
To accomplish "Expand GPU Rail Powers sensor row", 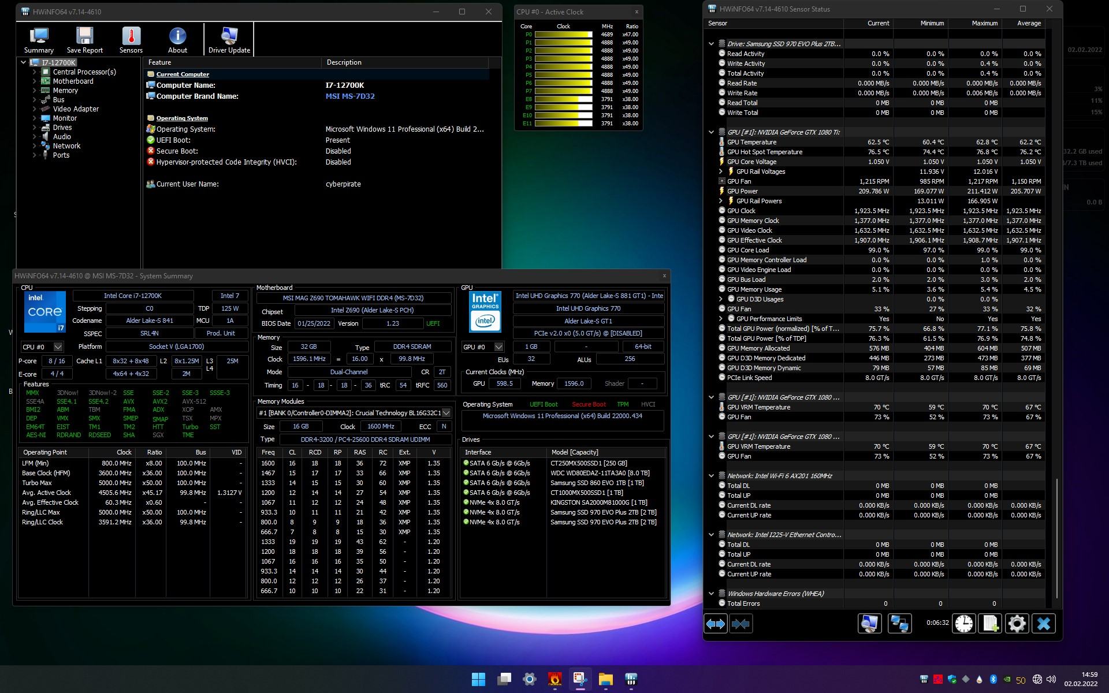I will 720,201.
